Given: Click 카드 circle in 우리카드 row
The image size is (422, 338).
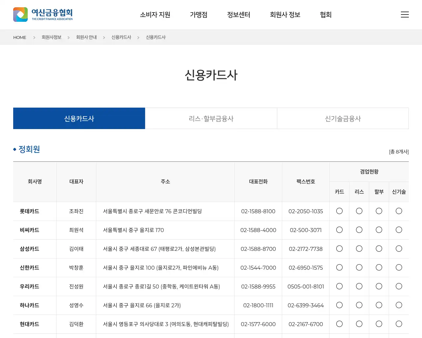Looking at the screenshot, I should click(x=339, y=286).
